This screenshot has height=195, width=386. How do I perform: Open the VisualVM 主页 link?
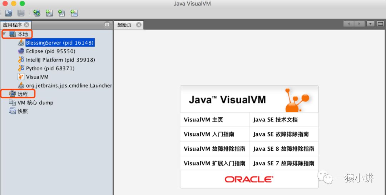[203, 120]
